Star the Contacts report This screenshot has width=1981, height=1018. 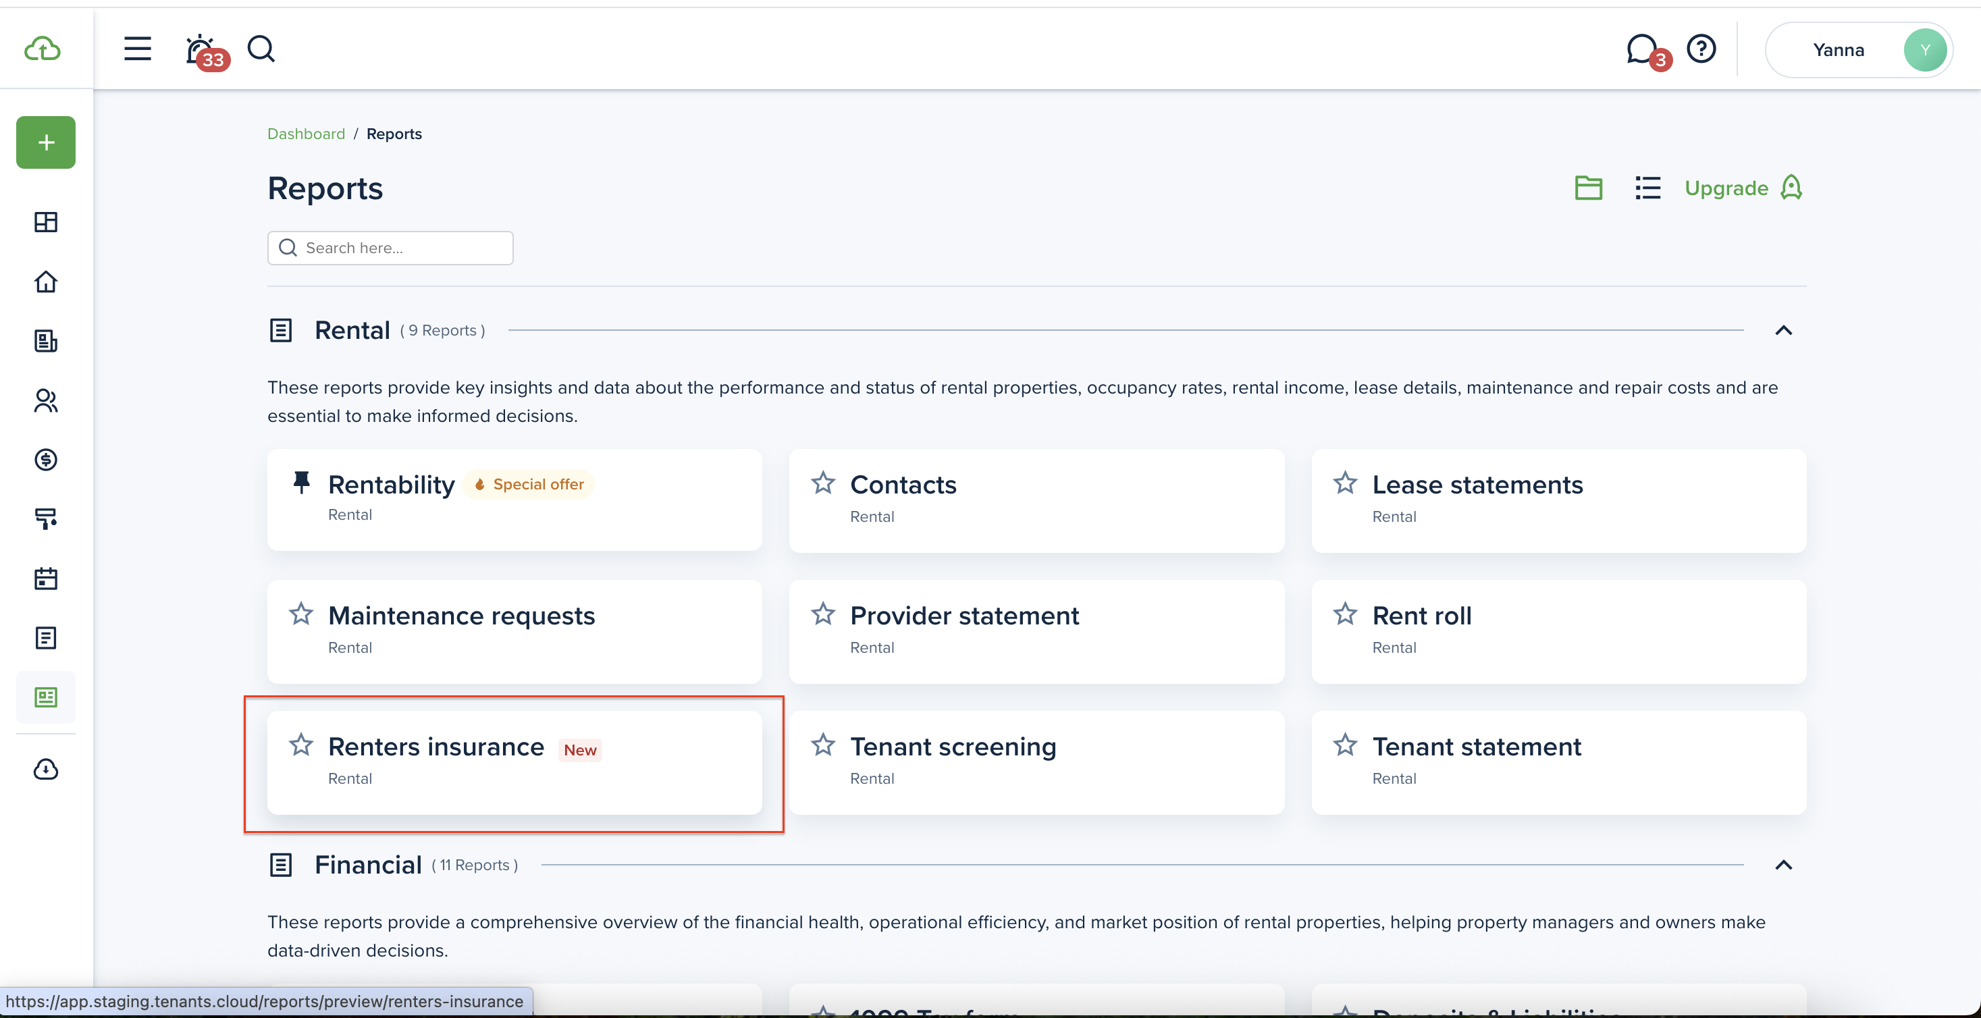(x=823, y=483)
